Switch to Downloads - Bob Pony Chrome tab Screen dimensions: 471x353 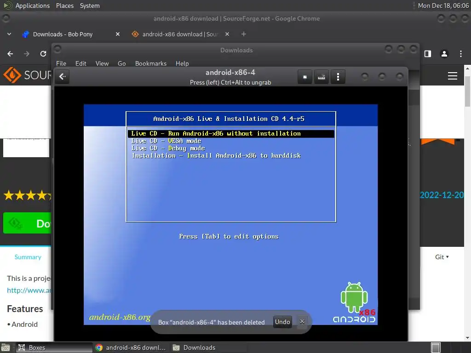click(x=71, y=34)
